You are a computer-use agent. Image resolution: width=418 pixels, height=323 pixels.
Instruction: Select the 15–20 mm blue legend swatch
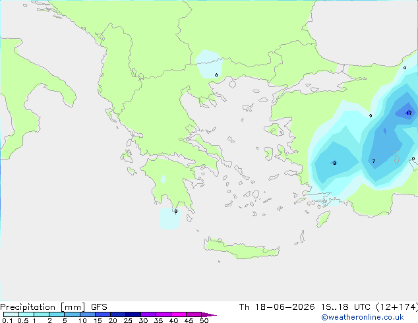(102, 314)
